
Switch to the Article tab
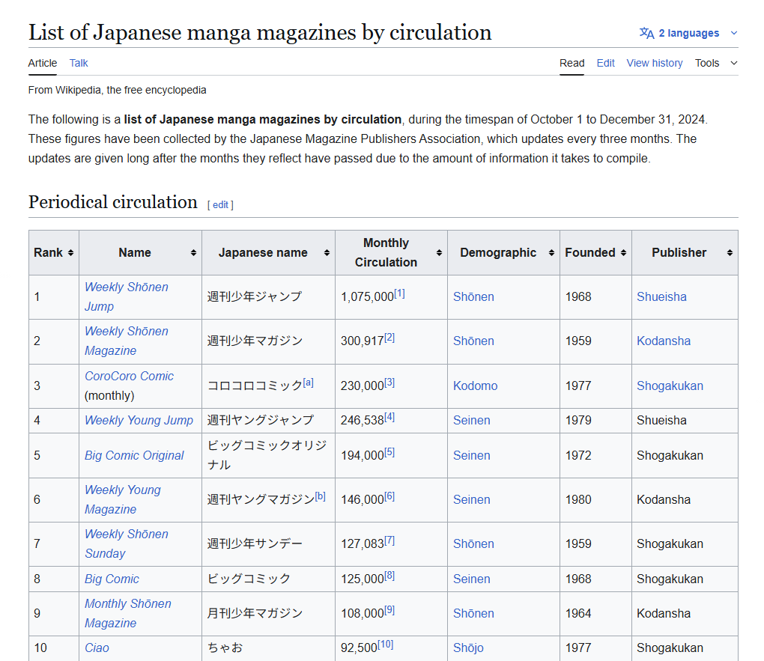(43, 63)
